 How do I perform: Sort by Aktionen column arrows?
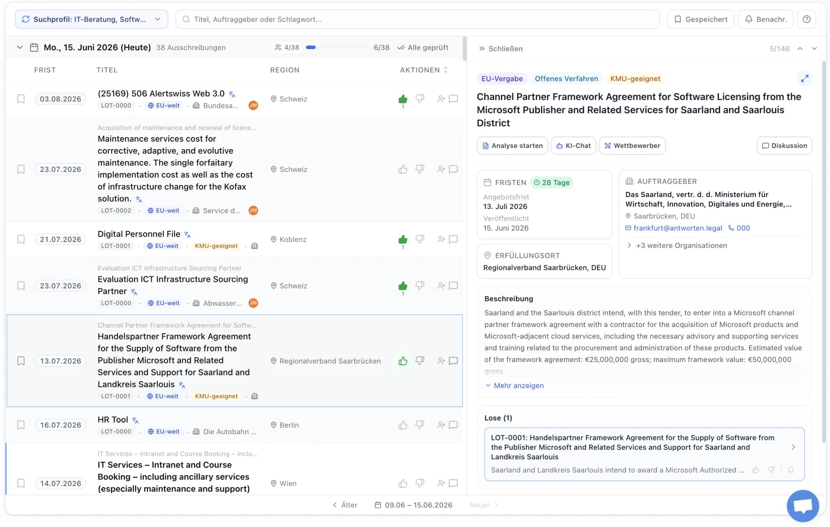coord(445,70)
